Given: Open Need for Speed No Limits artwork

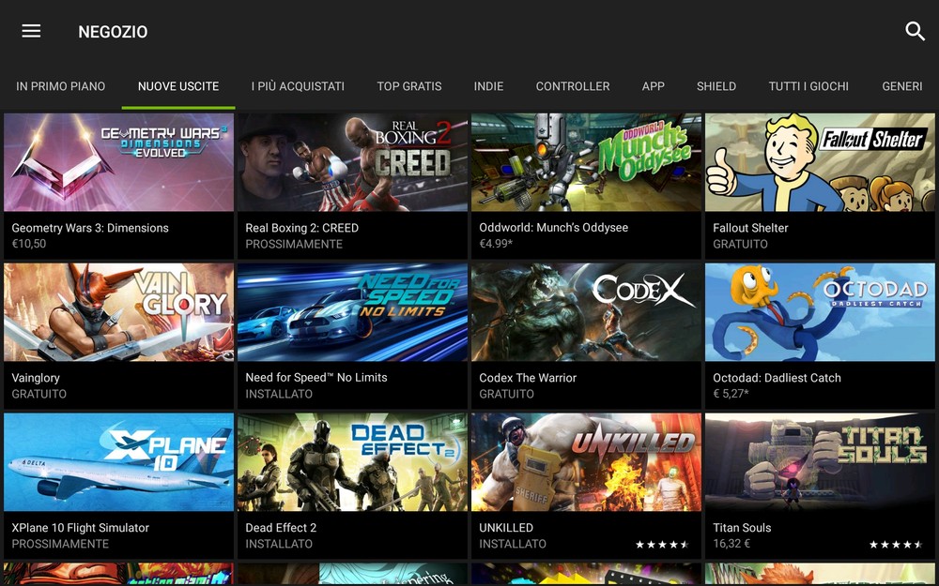Looking at the screenshot, I should [x=352, y=312].
